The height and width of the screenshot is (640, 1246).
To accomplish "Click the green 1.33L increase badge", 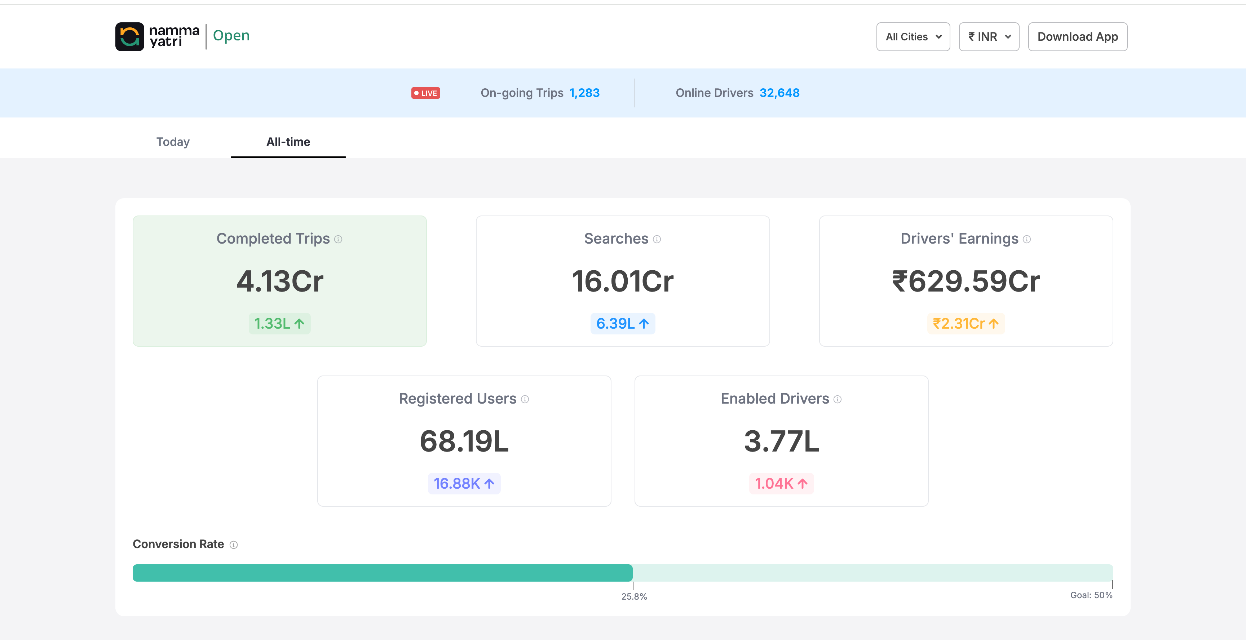I will coord(279,323).
